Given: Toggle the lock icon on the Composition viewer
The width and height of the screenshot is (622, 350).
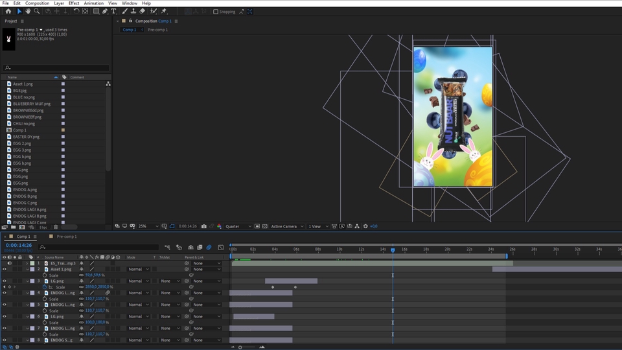Looking at the screenshot, I should point(130,21).
